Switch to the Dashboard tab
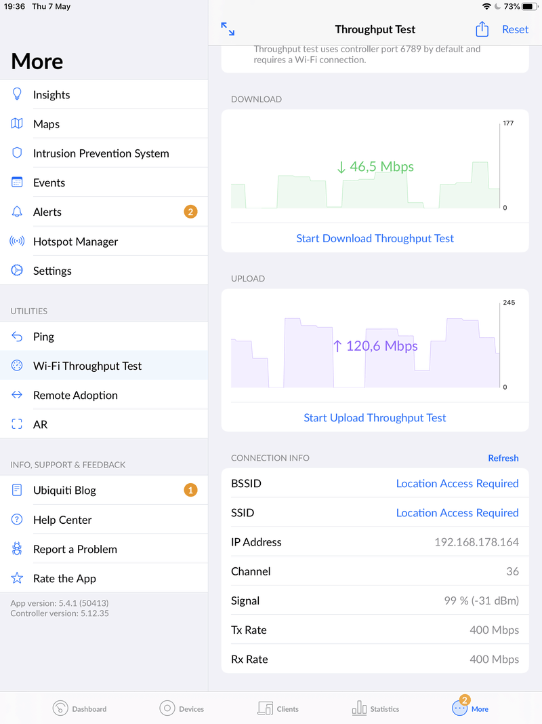The height and width of the screenshot is (724, 542). click(x=79, y=708)
